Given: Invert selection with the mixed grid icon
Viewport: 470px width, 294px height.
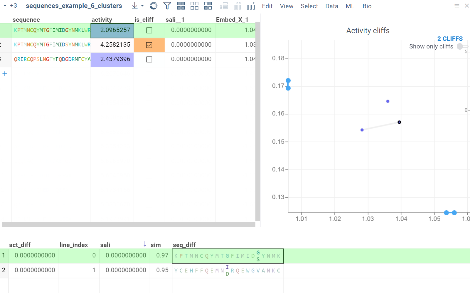Looking at the screenshot, I should pos(208,6).
